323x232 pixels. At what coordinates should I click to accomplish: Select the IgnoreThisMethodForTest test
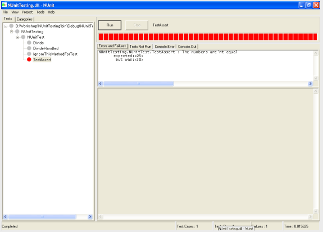pyautogui.click(x=55, y=54)
